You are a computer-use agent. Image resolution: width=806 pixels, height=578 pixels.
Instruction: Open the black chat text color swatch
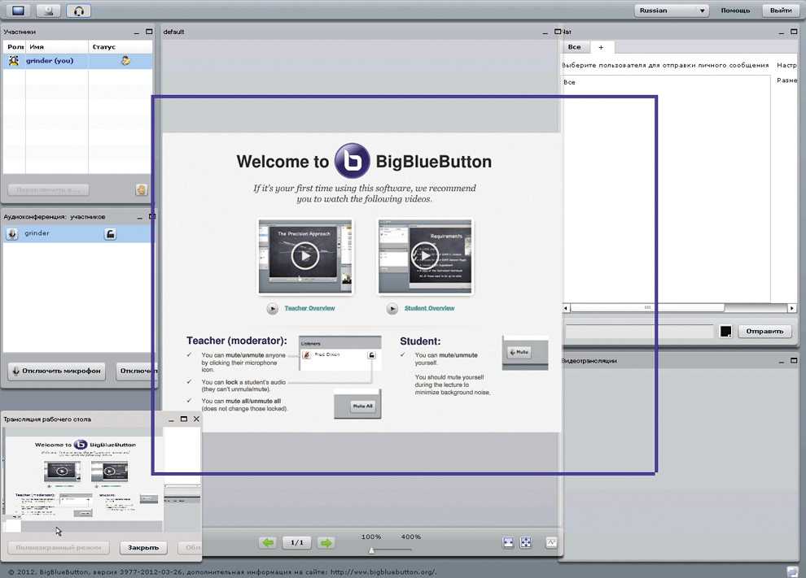tap(726, 332)
